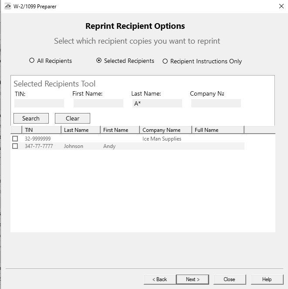Sort by the Full Name column header

[x=218, y=130]
